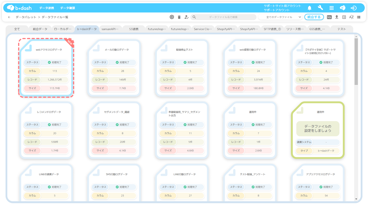Click the 1,266,372件 record count

coord(55,80)
